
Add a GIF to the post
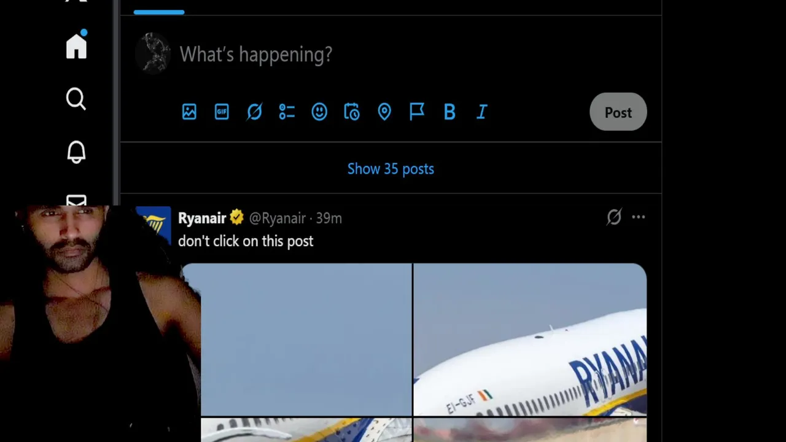222,112
